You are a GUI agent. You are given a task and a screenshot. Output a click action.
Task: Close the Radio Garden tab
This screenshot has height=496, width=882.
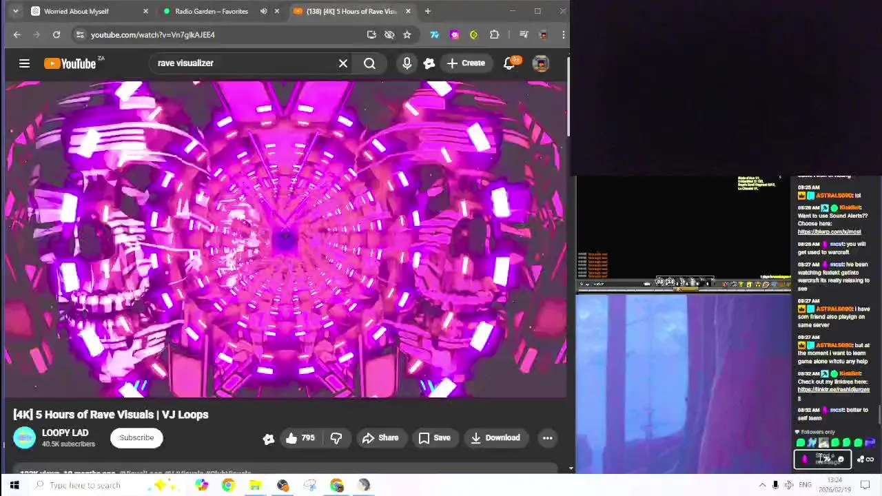277,11
